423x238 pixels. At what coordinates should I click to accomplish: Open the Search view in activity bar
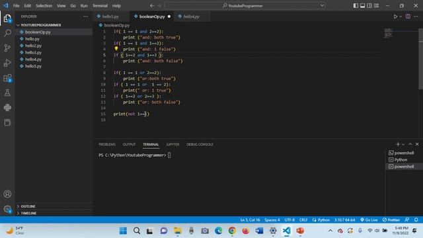coord(7,33)
